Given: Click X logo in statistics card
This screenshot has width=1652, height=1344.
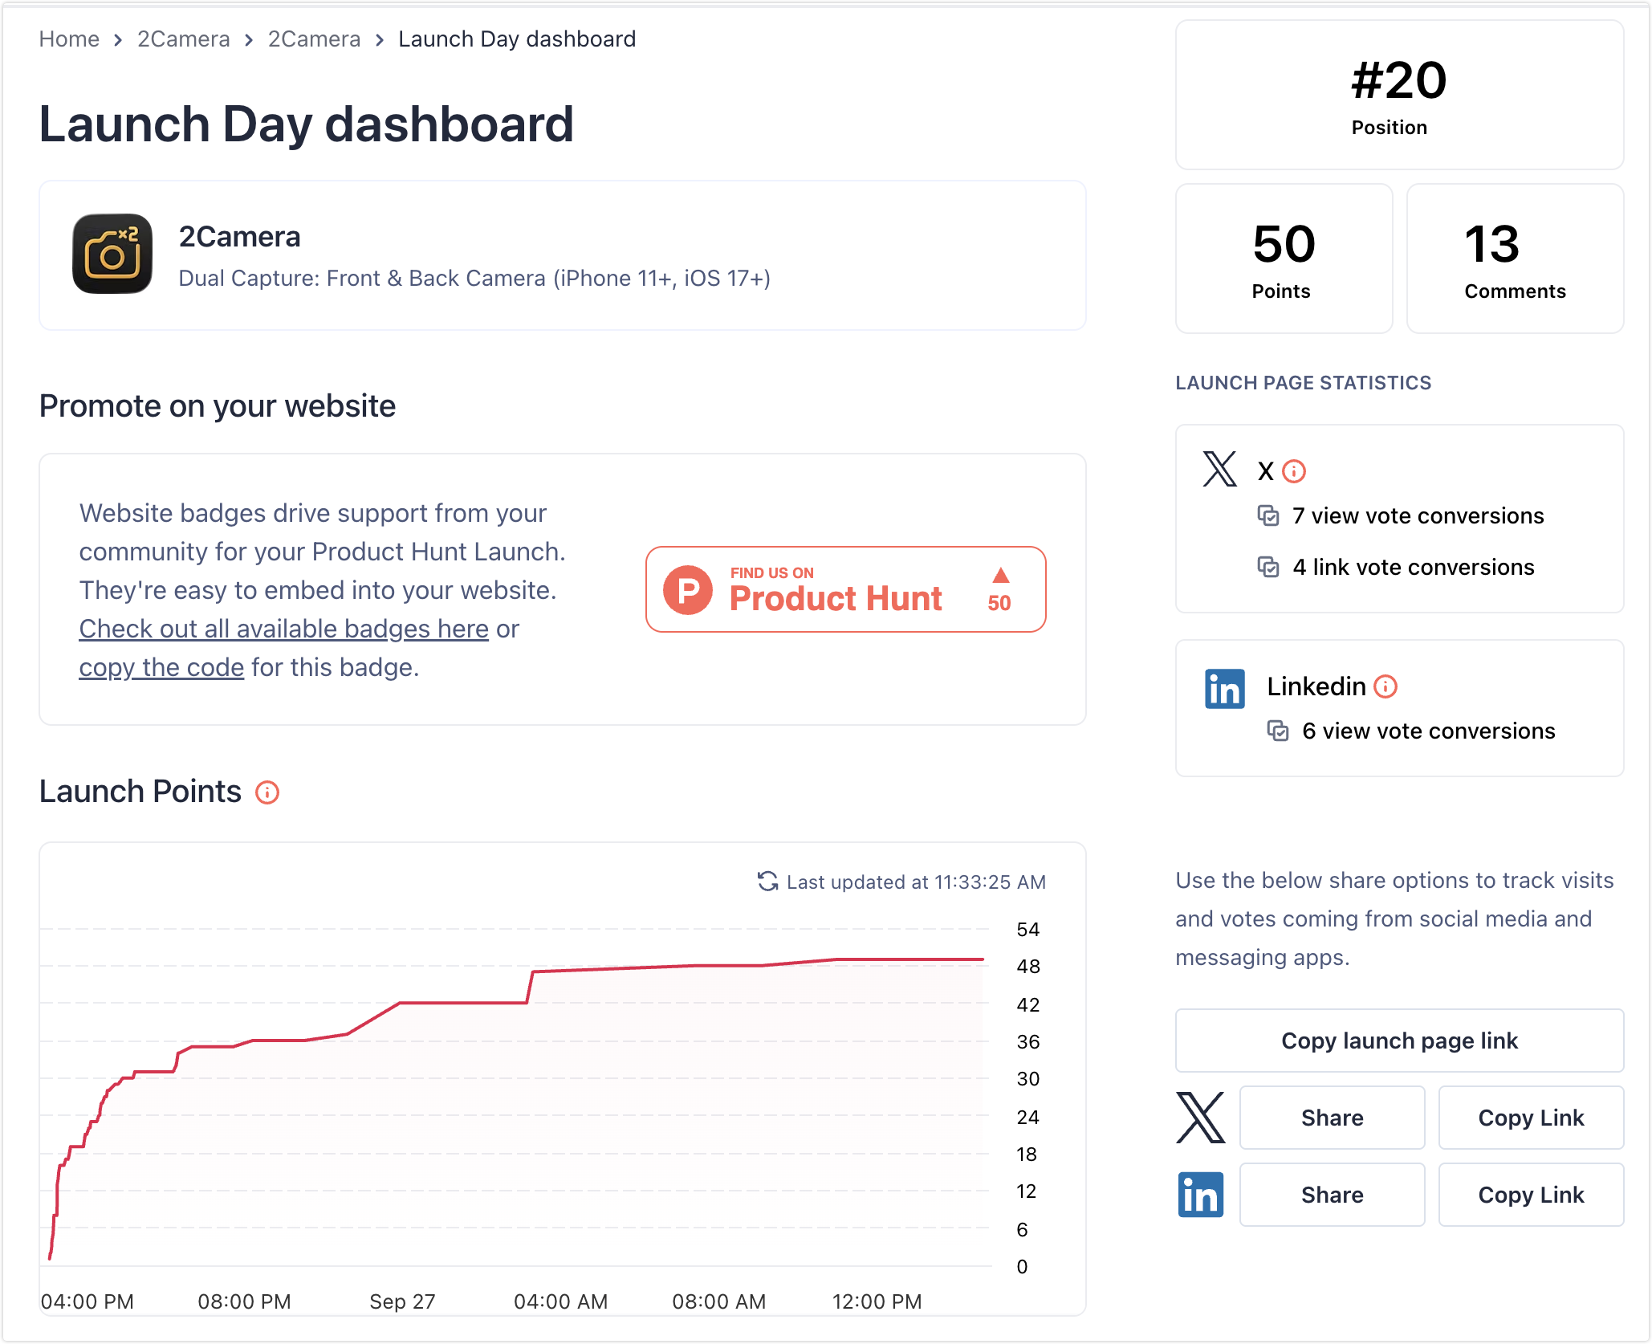Looking at the screenshot, I should tap(1220, 469).
